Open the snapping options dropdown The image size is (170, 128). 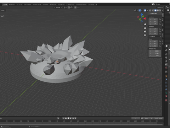tap(72, 7)
